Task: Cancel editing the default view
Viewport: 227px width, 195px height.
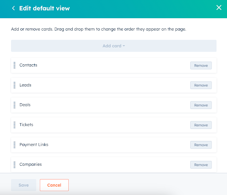Action: click(x=54, y=185)
